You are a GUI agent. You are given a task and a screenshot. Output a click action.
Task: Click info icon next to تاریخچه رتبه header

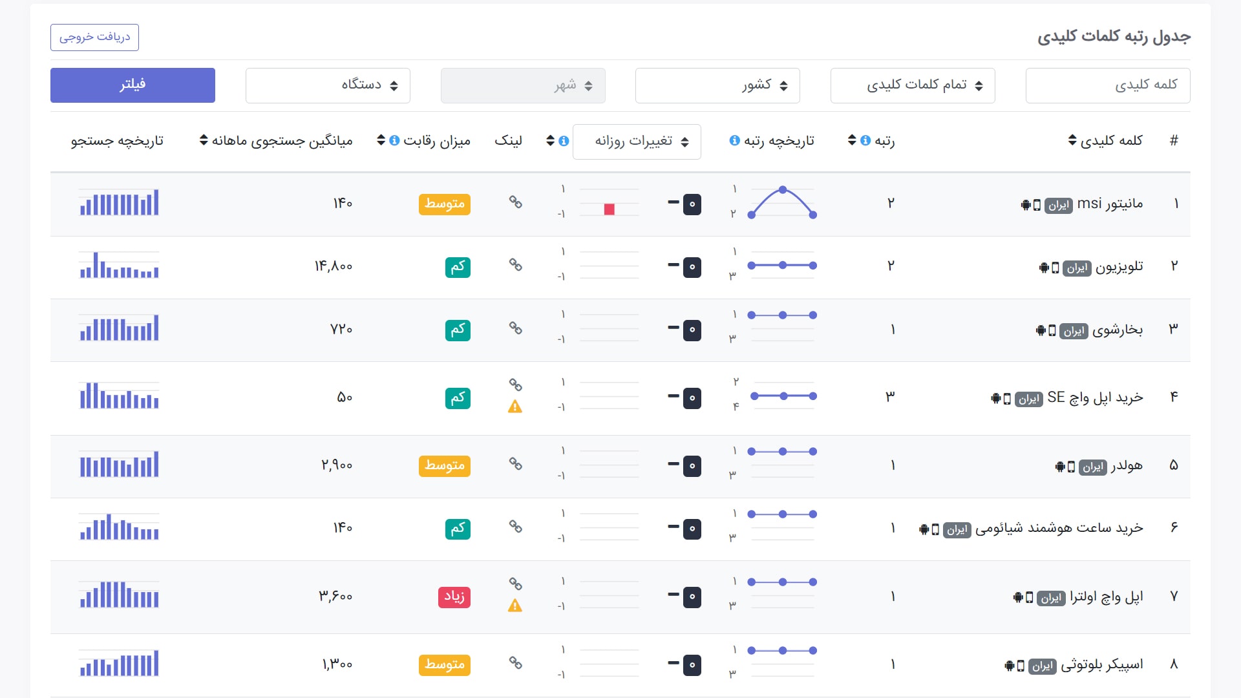[734, 140]
